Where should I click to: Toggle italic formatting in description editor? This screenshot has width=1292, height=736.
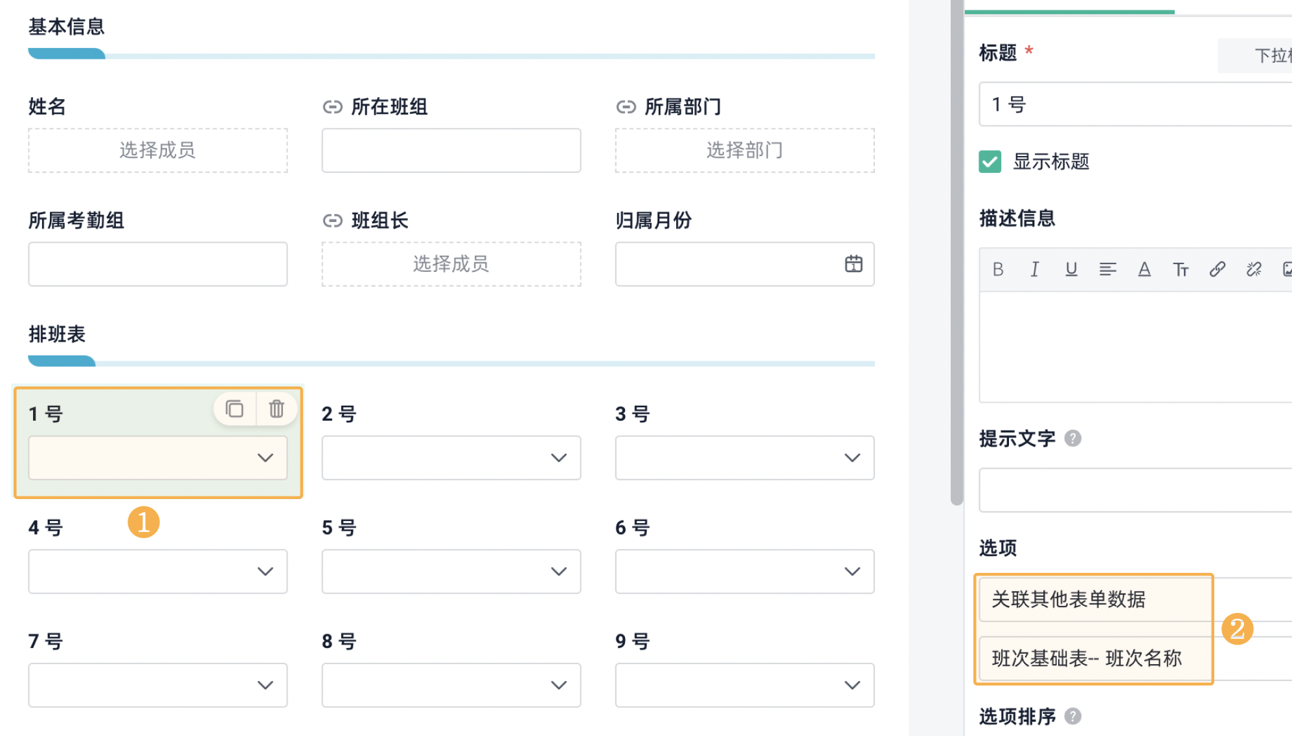(x=1035, y=269)
